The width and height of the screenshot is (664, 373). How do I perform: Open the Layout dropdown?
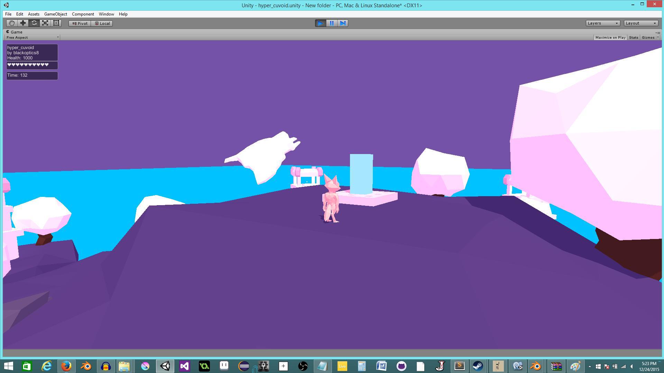[x=640, y=23]
